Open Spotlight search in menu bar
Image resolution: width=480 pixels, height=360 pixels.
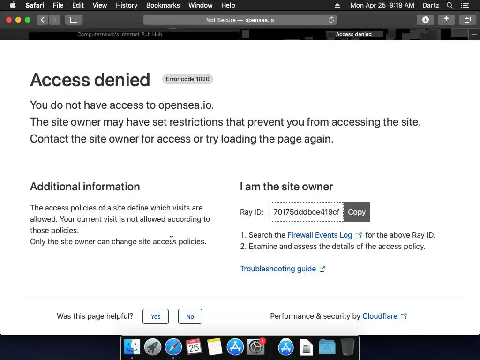(450, 5)
